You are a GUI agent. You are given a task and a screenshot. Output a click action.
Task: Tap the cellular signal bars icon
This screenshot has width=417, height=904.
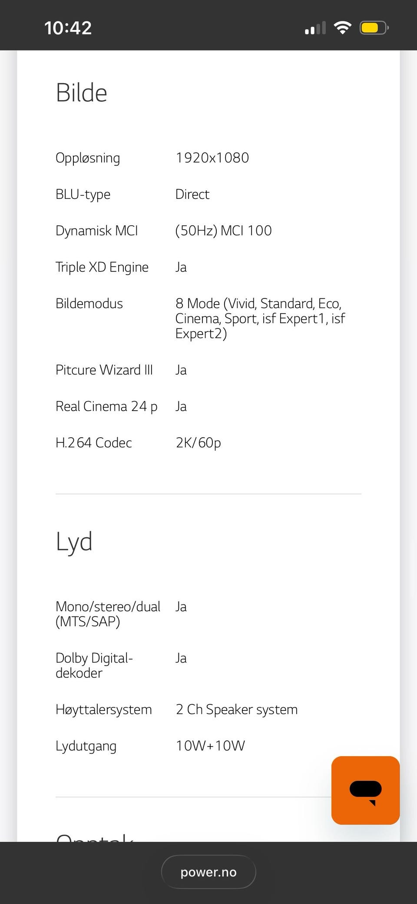[x=315, y=28]
